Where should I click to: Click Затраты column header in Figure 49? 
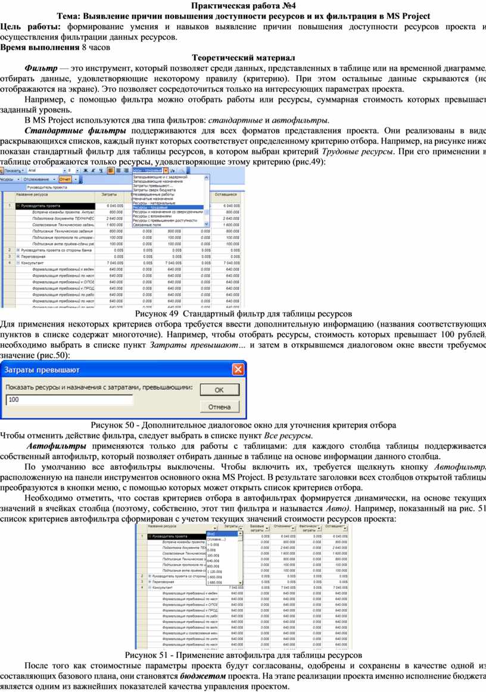click(x=110, y=197)
